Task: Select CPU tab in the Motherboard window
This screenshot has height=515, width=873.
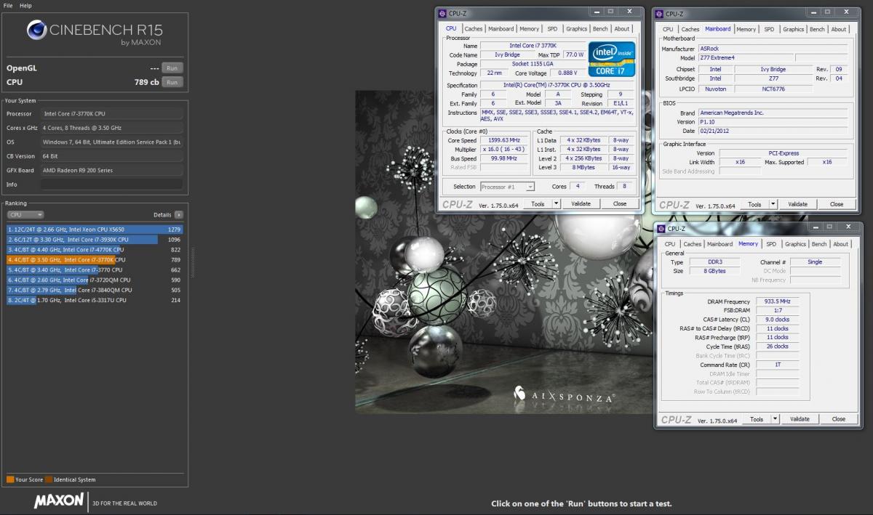Action: (668, 29)
